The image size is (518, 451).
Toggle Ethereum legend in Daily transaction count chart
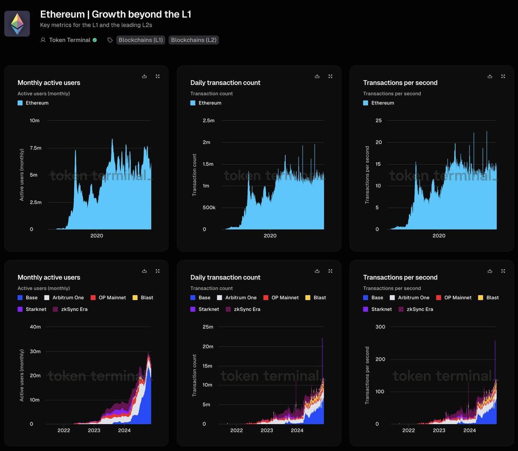[x=206, y=103]
